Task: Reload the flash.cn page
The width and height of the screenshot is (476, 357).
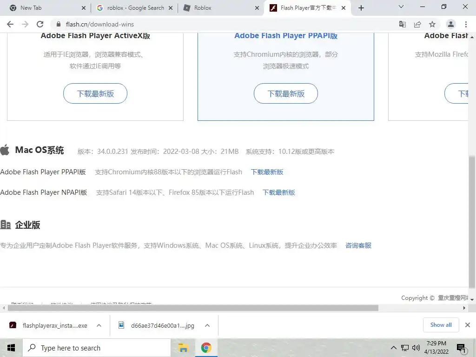Action: click(x=40, y=24)
